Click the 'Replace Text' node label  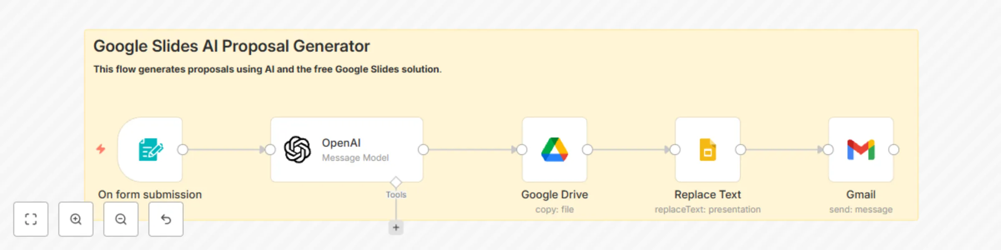tap(708, 195)
